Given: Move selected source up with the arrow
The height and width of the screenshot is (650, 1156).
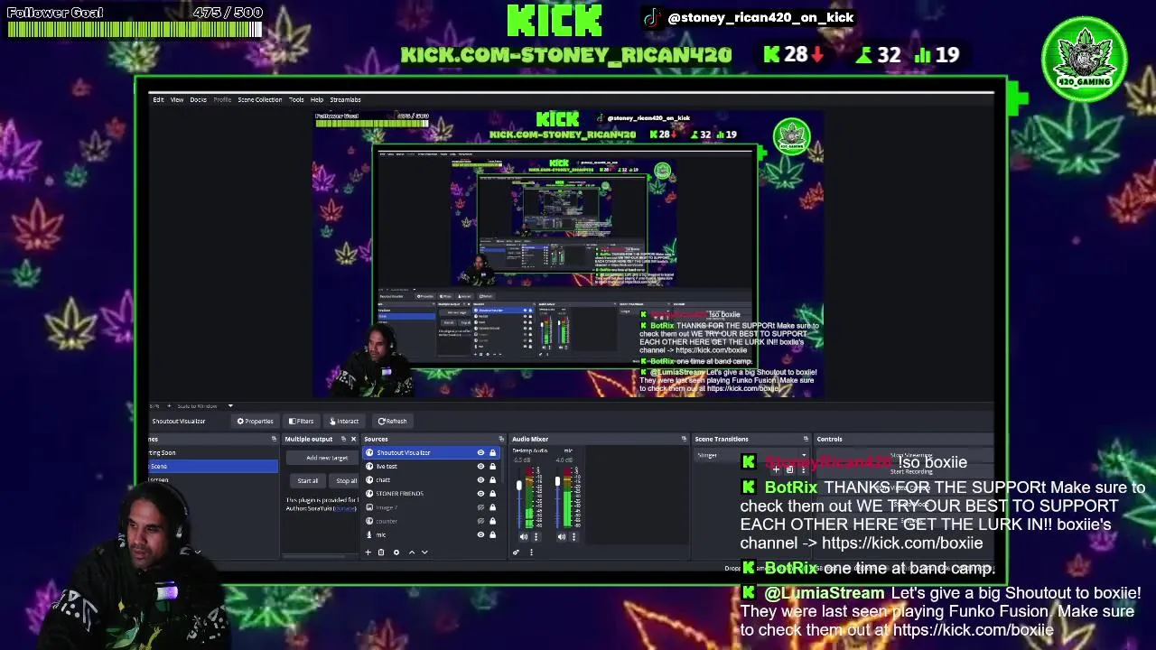Looking at the screenshot, I should point(412,552).
